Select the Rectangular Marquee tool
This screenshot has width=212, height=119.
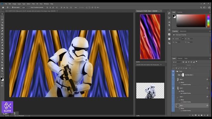point(2,17)
